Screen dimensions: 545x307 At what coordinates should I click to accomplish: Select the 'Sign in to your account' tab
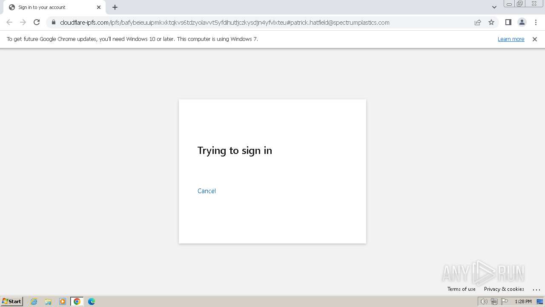54,7
